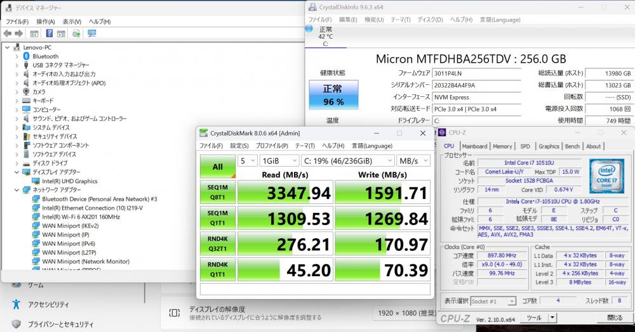Viewport: 635px width, 332px height.
Task: Select Intel(R) Wi-Fi 6 AX201 160MHz
Action: click(x=81, y=217)
